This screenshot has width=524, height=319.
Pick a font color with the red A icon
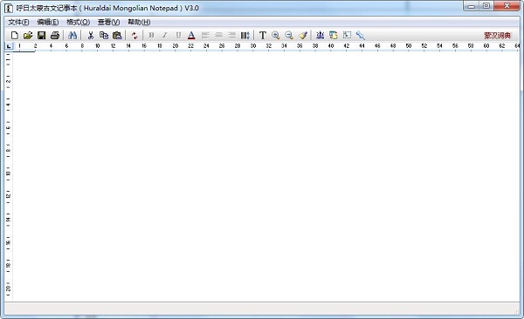point(191,35)
